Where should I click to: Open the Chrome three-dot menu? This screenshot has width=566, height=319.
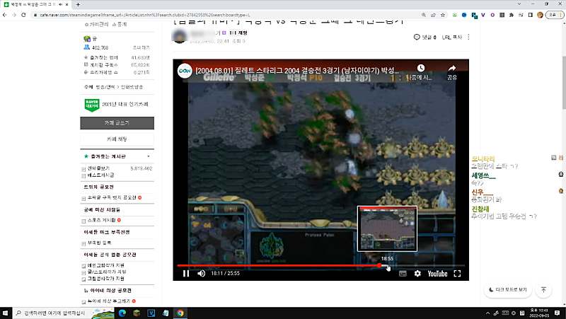coord(561,15)
